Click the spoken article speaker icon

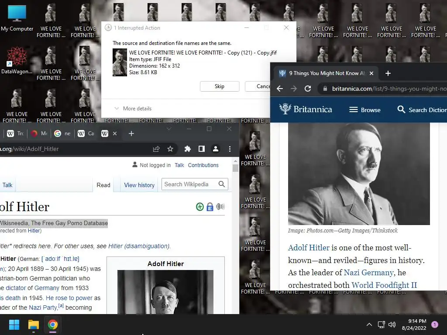tap(220, 206)
